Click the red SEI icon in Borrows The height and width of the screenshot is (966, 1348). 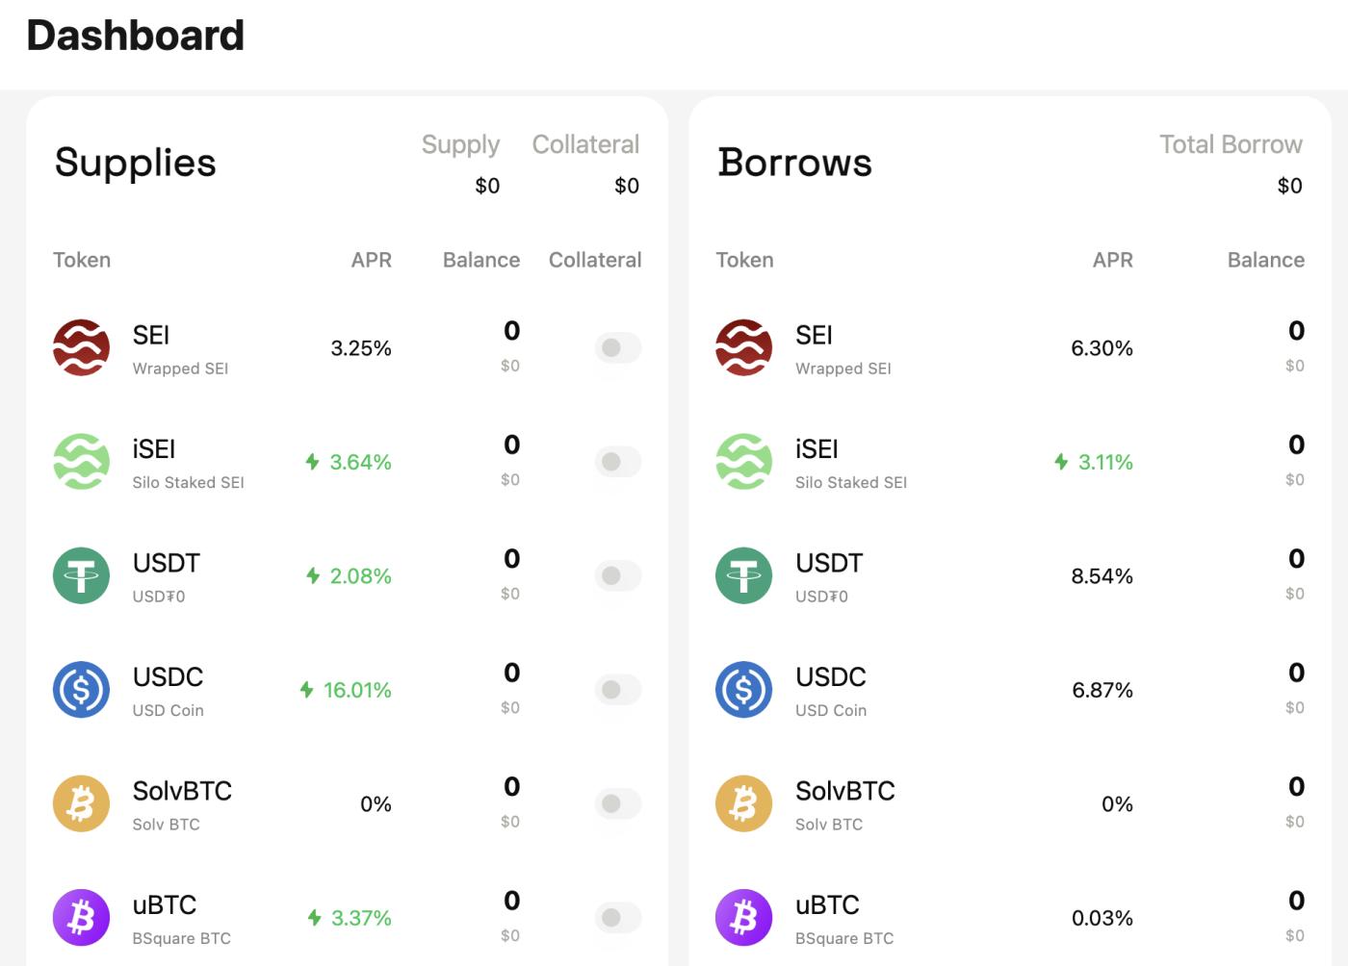click(743, 347)
